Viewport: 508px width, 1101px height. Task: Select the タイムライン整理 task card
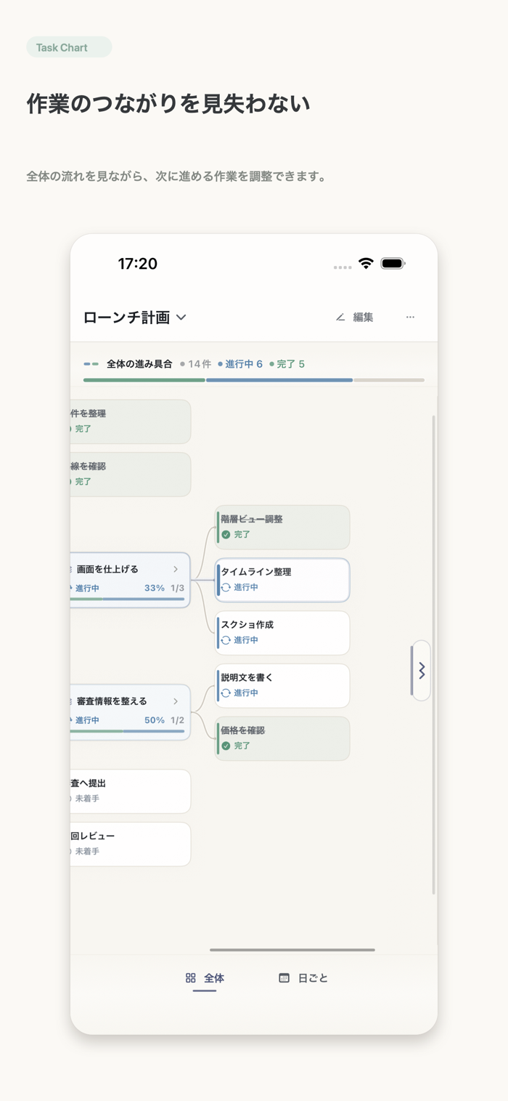282,580
